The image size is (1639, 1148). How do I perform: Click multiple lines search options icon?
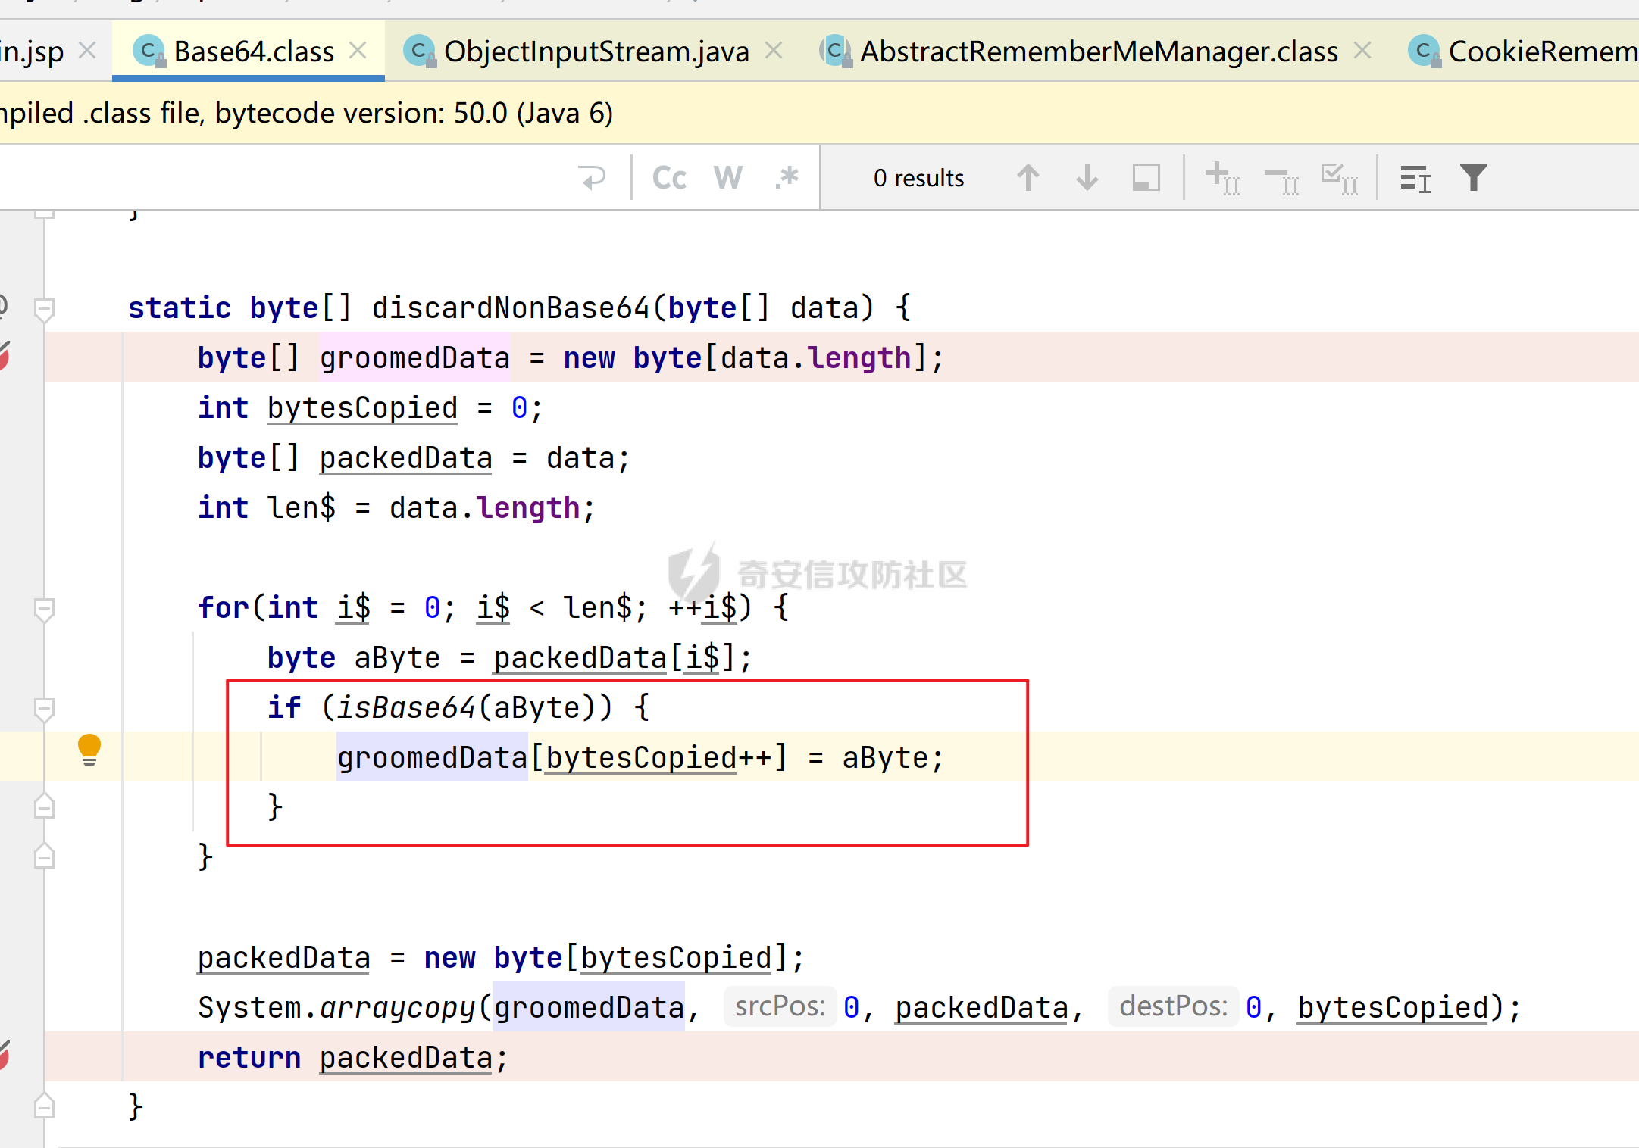point(1415,178)
